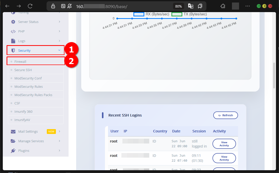The height and width of the screenshot is (173, 279).
Task: Select the Secure SSH menu item
Action: tap(23, 70)
